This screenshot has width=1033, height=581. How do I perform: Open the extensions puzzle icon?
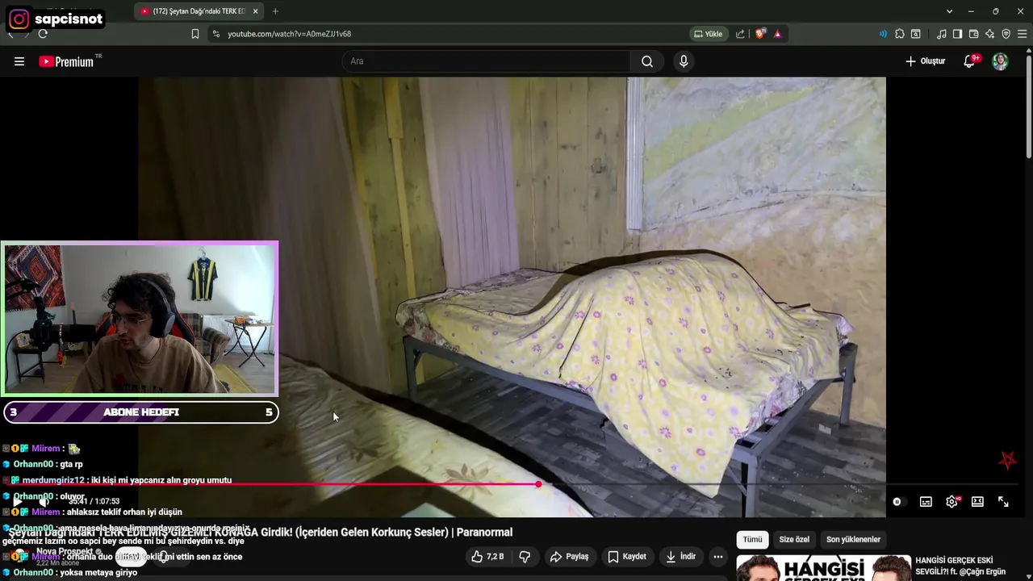coord(900,34)
